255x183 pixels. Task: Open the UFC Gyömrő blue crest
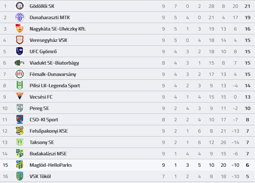click(x=20, y=51)
